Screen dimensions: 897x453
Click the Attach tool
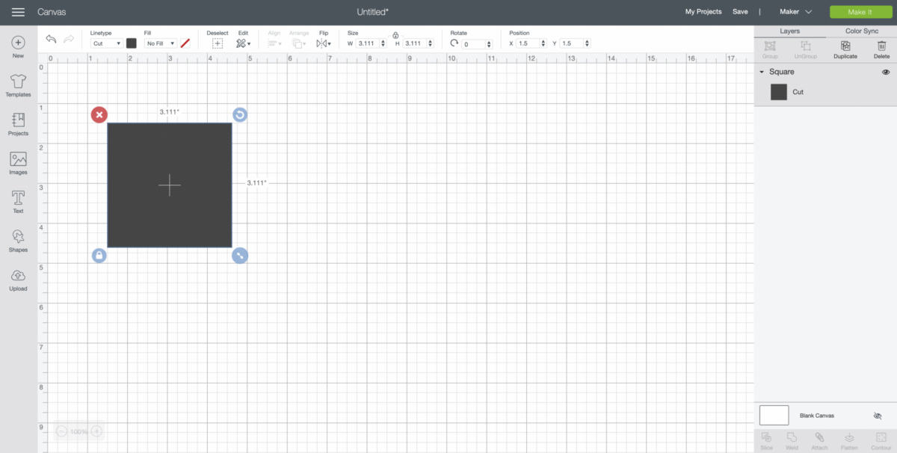819,440
